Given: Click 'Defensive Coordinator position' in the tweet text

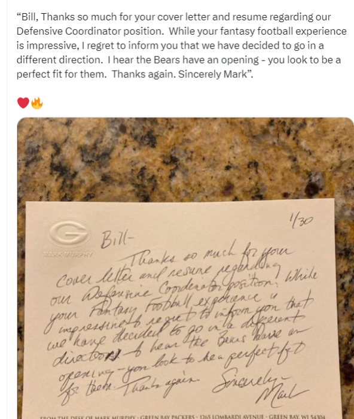Looking at the screenshot, I should tap(90, 31).
